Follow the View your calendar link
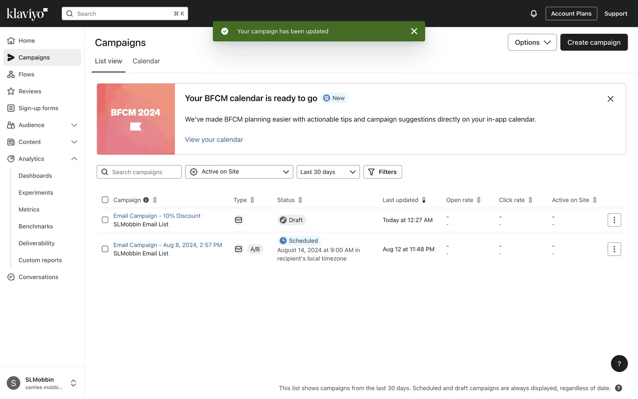The height and width of the screenshot is (399, 638). click(214, 140)
